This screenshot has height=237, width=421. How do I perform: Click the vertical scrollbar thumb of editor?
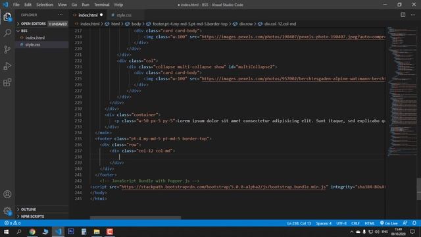[x=418, y=189]
